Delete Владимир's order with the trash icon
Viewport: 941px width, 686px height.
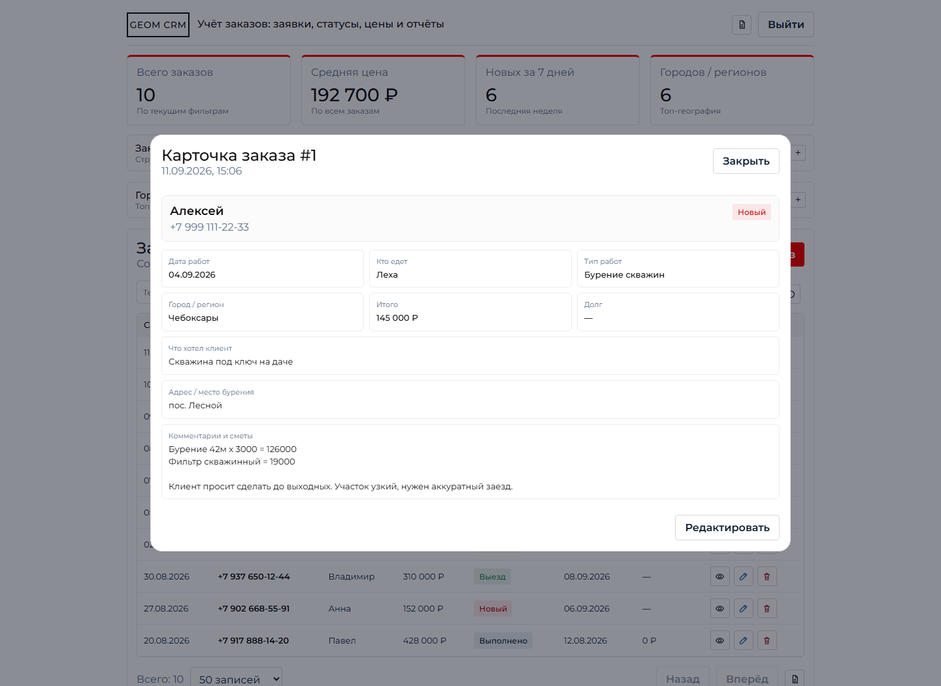[x=767, y=577]
